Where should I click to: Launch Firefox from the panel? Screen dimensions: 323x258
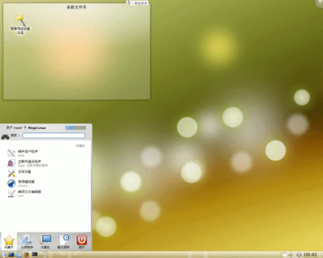(27, 255)
